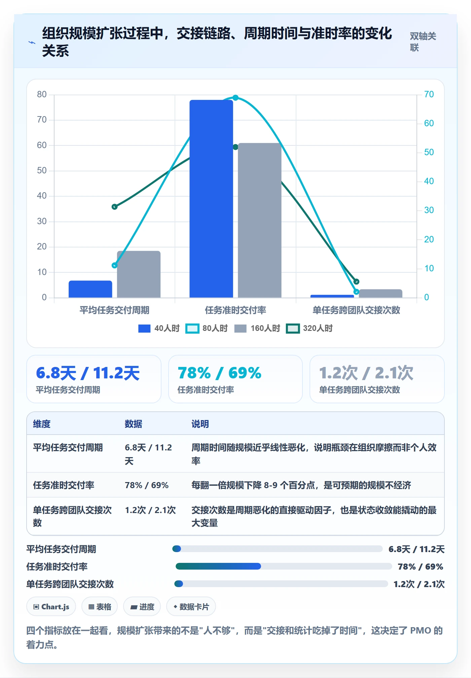
Task: Click the 每翻一倍规模下降 8-9 个百分点 description cell
Action: pyautogui.click(x=301, y=485)
